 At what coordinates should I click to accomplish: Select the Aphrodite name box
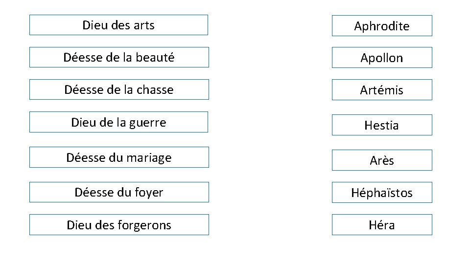coord(382,26)
